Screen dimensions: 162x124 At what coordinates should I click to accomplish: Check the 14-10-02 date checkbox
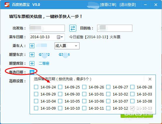click(x=108, y=94)
